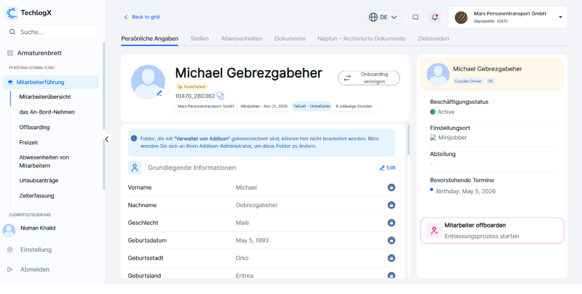This screenshot has width=582, height=294.
Task: Click the lock icon in Geburtsdatum row
Action: 391,241
